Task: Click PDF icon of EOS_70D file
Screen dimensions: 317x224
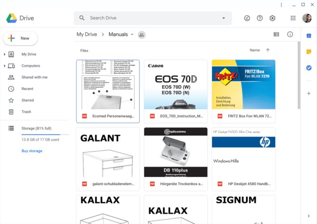Action: pos(152,116)
